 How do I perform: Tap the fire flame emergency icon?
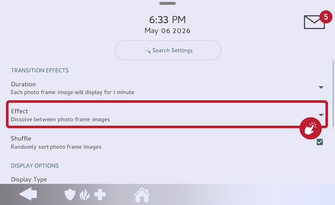coord(85,195)
